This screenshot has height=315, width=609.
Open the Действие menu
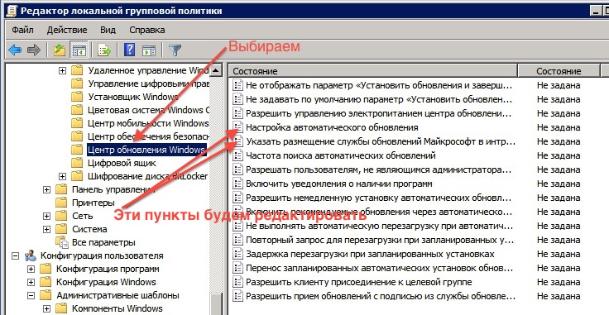[67, 30]
